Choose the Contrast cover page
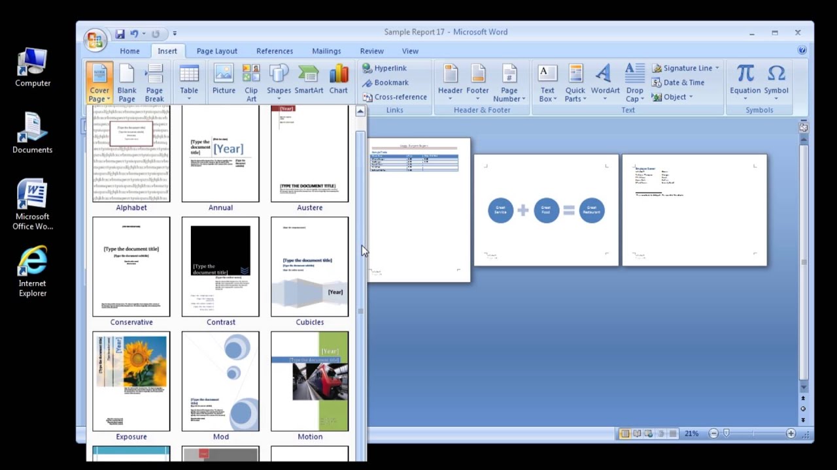This screenshot has height=470, width=837. (220, 272)
